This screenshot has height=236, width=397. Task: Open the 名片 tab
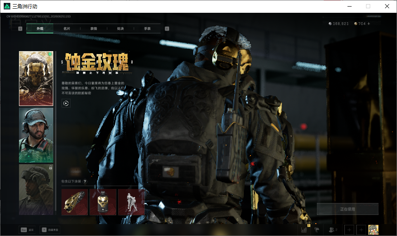66,28
